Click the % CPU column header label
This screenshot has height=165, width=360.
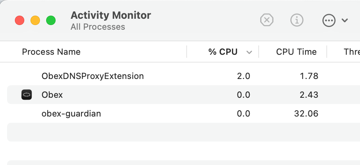[223, 52]
